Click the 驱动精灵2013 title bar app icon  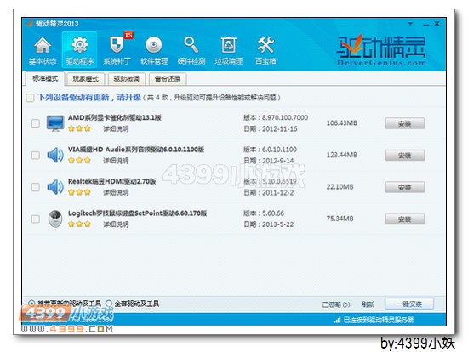pos(29,23)
